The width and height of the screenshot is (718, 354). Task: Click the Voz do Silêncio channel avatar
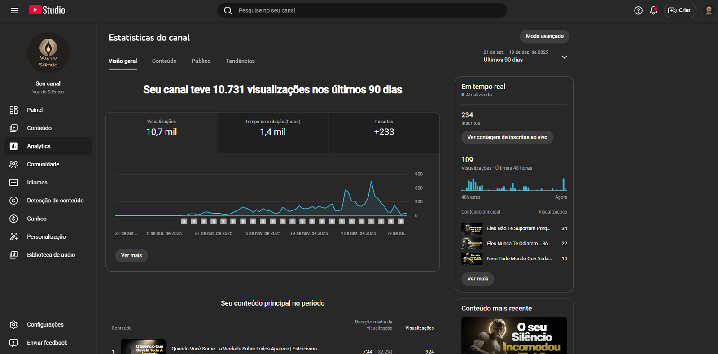pos(48,53)
